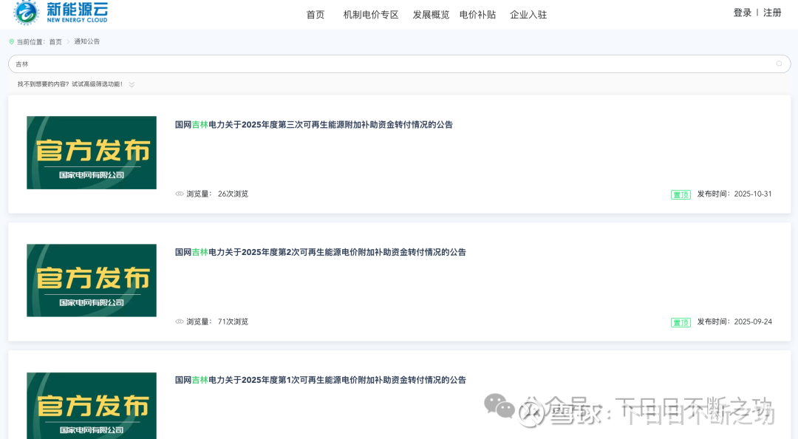Screen dimensions: 798x439
Task: Click the 登录 link
Action: pyautogui.click(x=742, y=13)
